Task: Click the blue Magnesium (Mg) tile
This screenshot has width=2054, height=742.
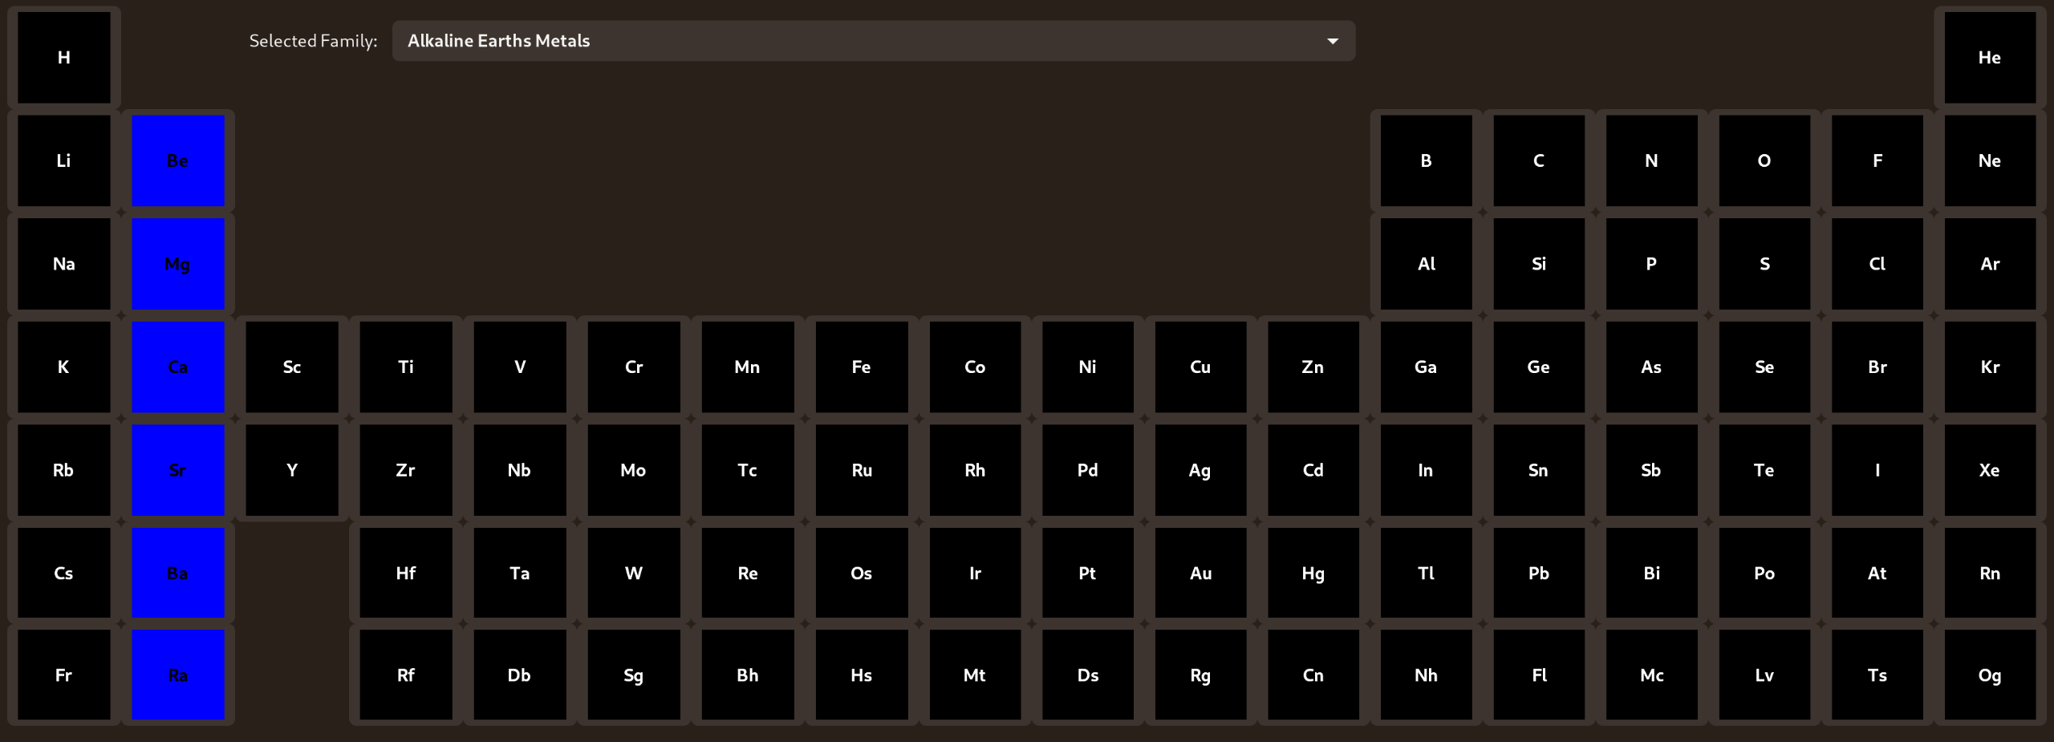Action: [178, 264]
